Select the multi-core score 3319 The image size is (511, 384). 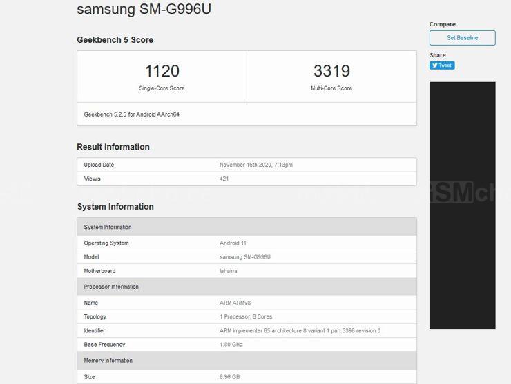tap(331, 71)
